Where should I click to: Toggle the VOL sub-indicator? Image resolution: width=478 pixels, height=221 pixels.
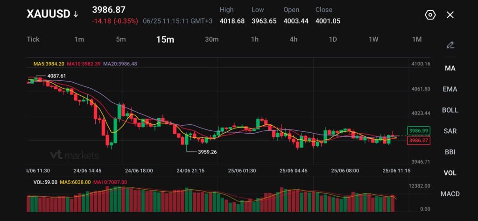pyautogui.click(x=450, y=173)
